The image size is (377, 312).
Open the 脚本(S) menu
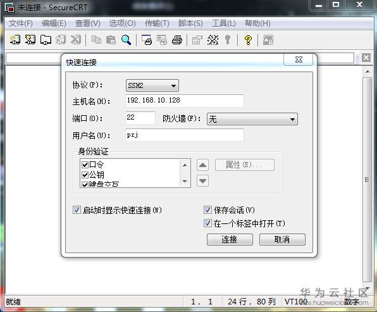[190, 23]
